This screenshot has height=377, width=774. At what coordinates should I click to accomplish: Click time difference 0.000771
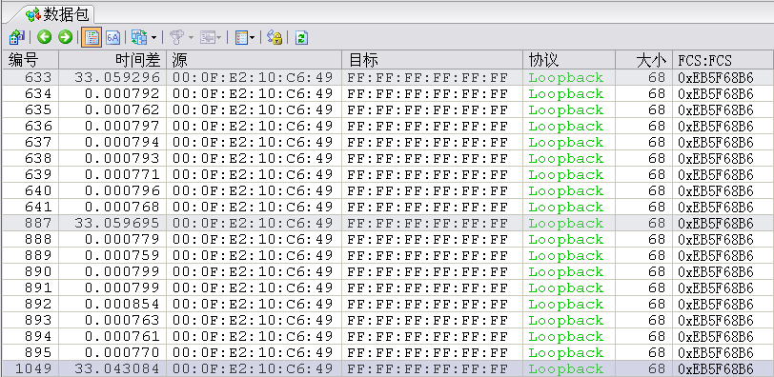click(123, 174)
